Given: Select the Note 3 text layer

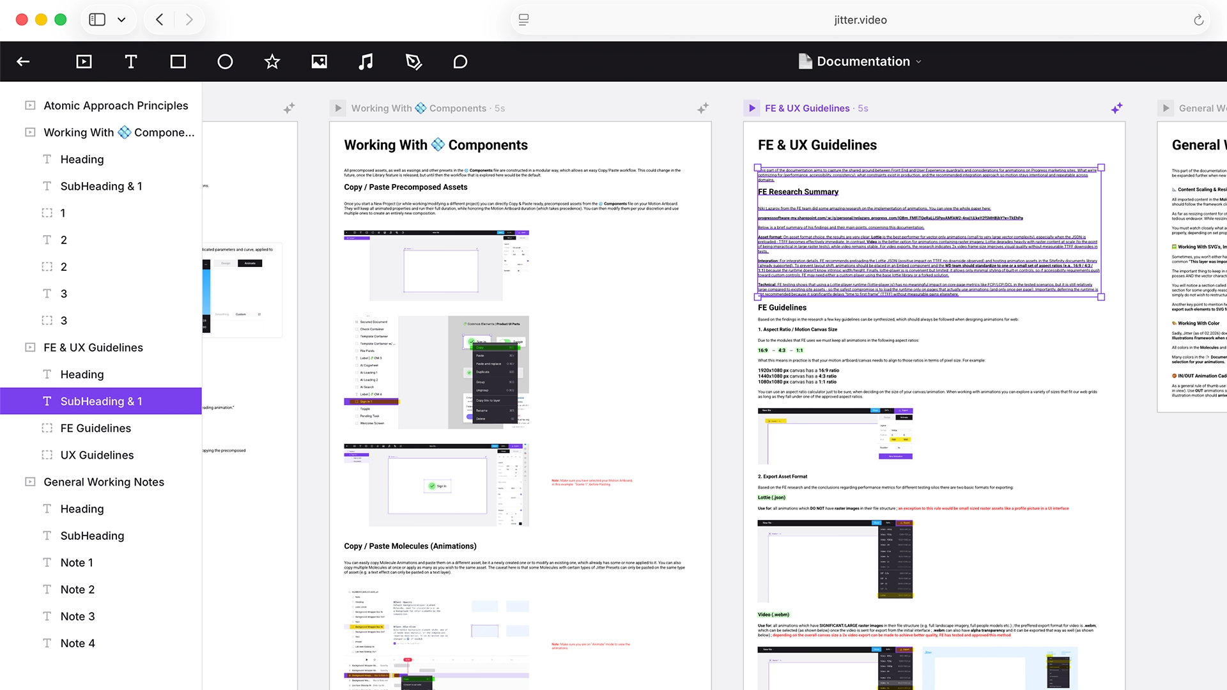Looking at the screenshot, I should click(77, 616).
